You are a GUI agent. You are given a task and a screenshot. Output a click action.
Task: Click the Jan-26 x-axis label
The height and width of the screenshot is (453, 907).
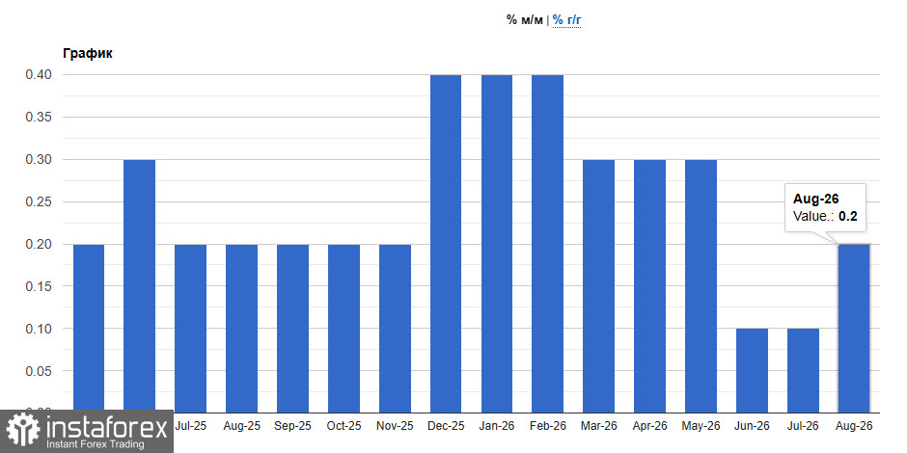[x=497, y=426]
